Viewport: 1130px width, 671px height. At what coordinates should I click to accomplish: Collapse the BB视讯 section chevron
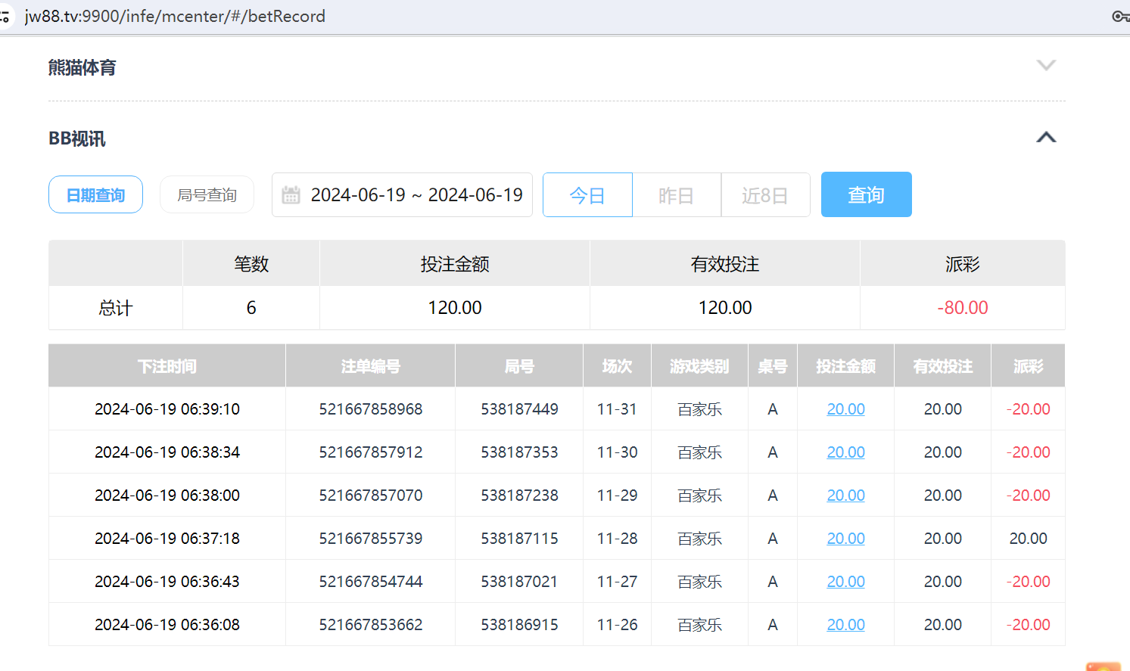(x=1046, y=137)
